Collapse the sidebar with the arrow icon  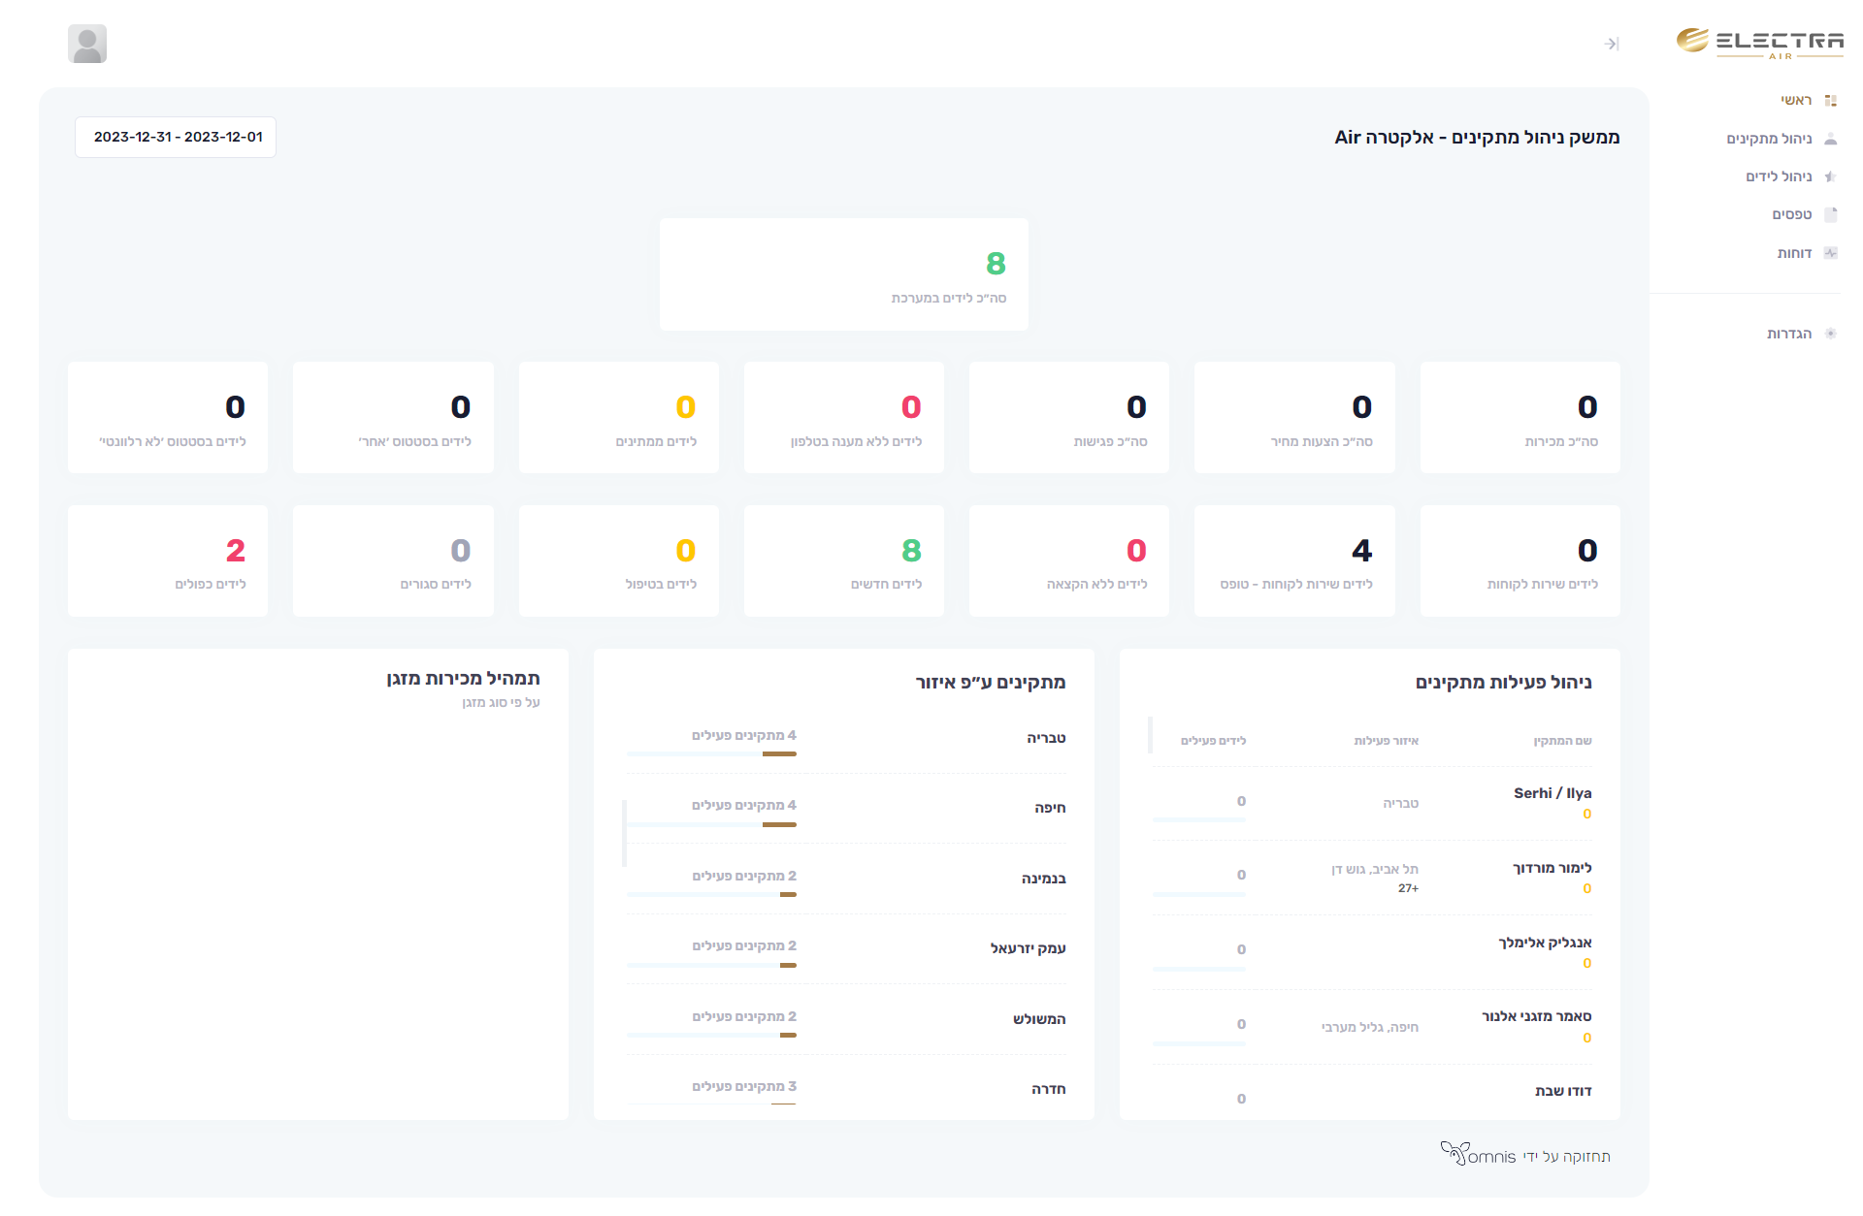point(1612,44)
